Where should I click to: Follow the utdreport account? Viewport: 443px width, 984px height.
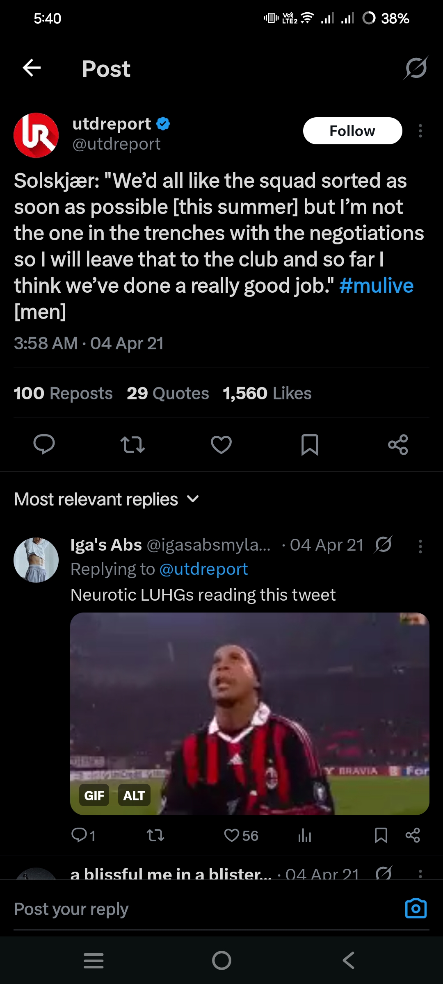352,131
